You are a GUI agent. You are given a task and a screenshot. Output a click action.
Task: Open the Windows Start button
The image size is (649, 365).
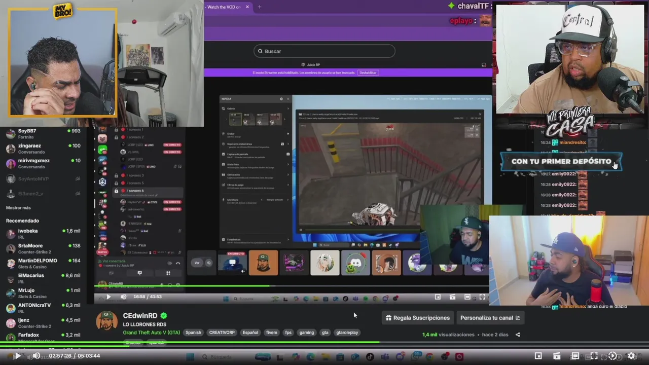coord(190,357)
